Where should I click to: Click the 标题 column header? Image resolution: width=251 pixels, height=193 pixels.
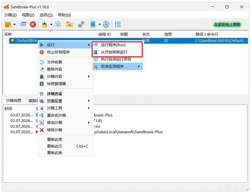pyautogui.click(x=130, y=34)
